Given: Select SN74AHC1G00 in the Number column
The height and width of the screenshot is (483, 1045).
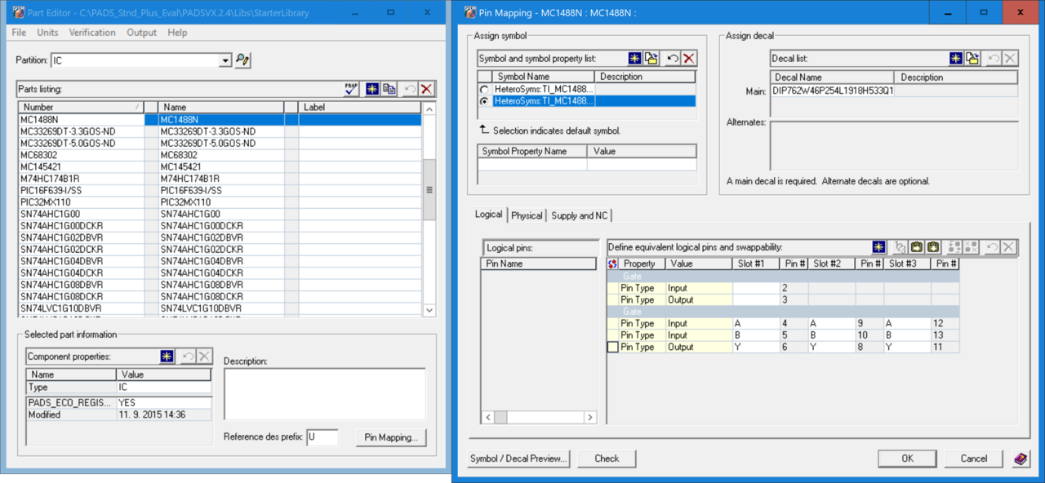Looking at the screenshot, I should point(81,215).
